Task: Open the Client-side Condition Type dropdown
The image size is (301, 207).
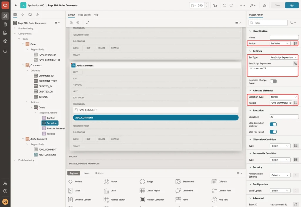Action: (280, 146)
